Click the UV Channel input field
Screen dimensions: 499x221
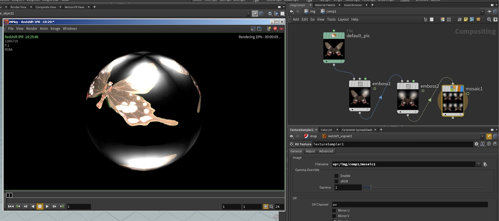coord(410,205)
